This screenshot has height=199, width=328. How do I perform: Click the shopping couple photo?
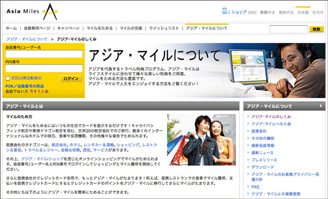(202, 140)
